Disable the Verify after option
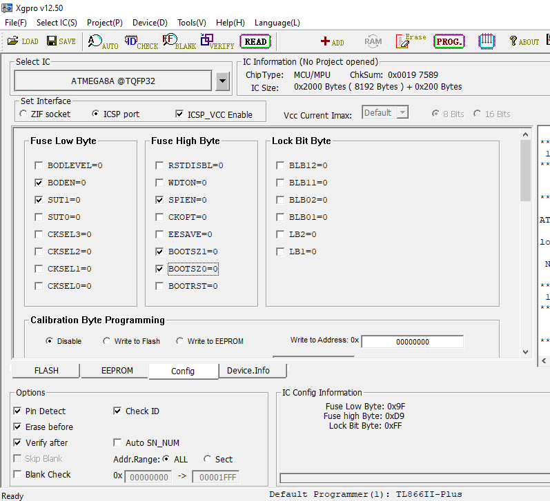The image size is (550, 501). [x=17, y=442]
